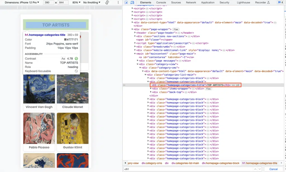This screenshot has height=172, width=286.
Task: Click the 390 width input field
Action: tap(48, 2)
